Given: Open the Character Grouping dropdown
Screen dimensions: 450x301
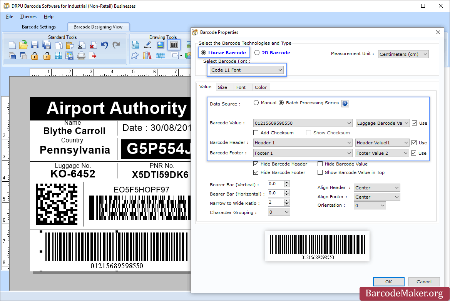Looking at the screenshot, I should click(279, 212).
